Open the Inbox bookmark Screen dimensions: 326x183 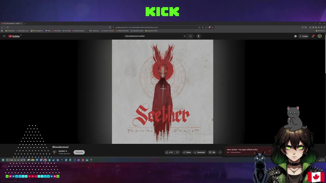[x=22, y=31]
